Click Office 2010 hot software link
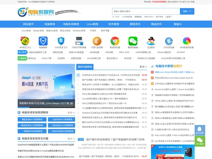212x159 pixels. click(x=124, y=52)
